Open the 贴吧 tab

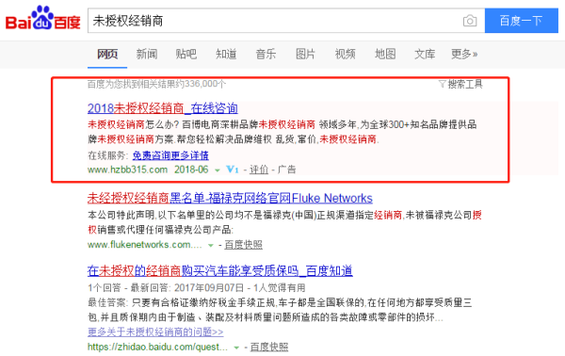tap(186, 54)
